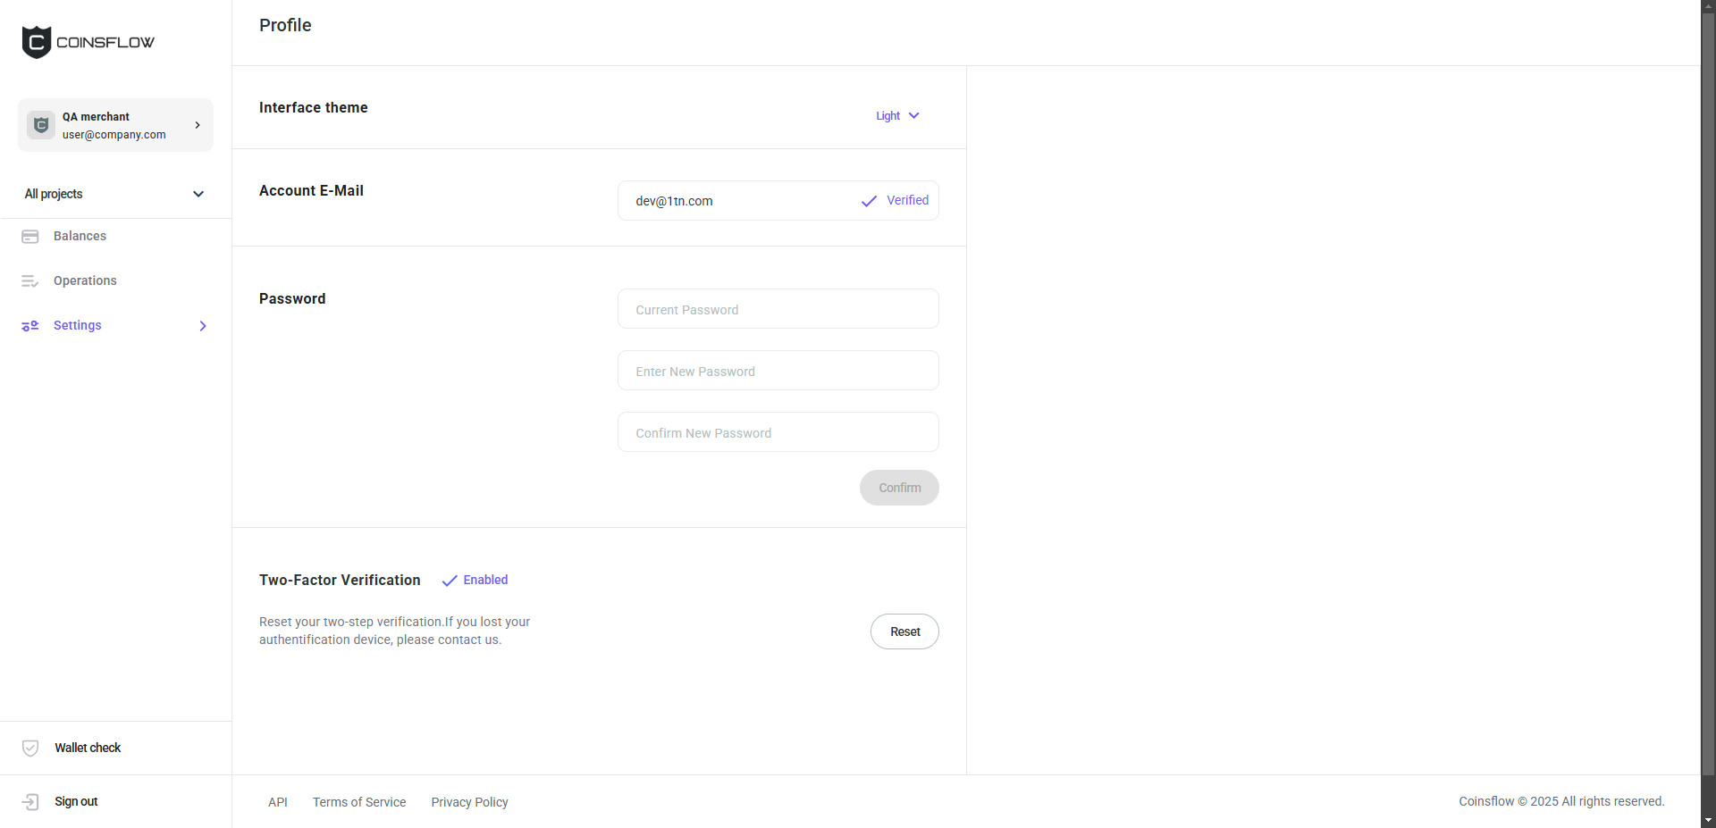Viewport: 1716px width, 828px height.
Task: Click the Sign out door icon
Action: 30,802
